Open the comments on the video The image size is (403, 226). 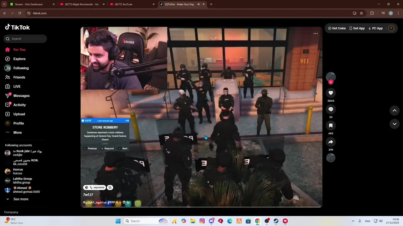331,109
